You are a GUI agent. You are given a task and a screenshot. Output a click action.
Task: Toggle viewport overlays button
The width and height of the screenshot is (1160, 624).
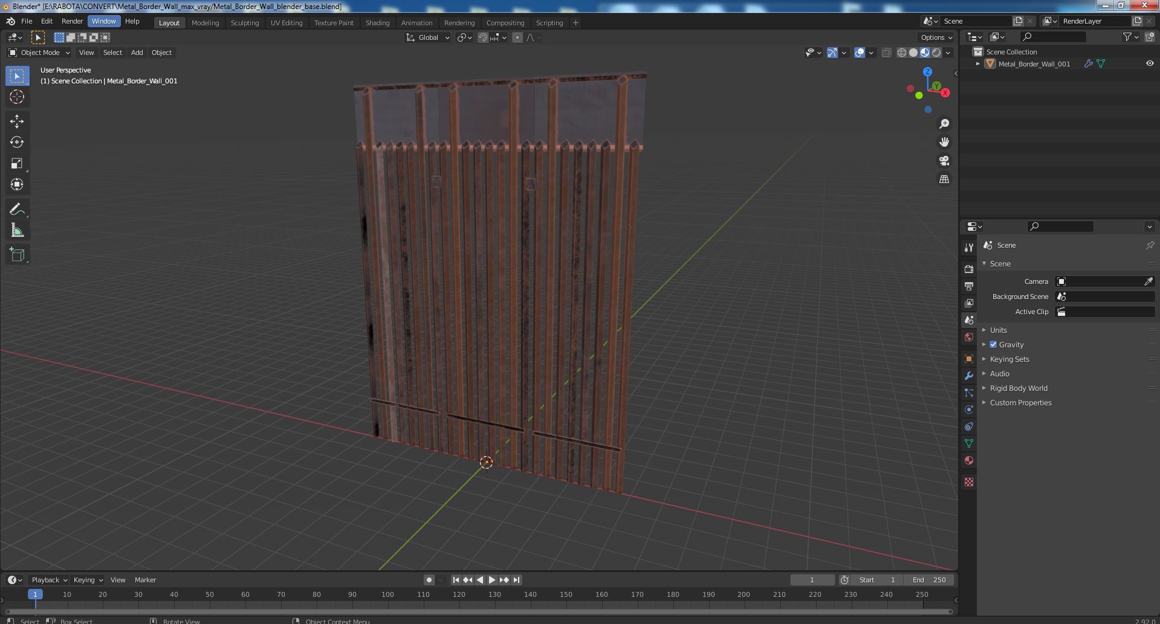pyautogui.click(x=860, y=53)
